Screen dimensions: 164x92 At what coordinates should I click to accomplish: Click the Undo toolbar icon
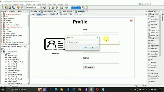pos(18,7)
